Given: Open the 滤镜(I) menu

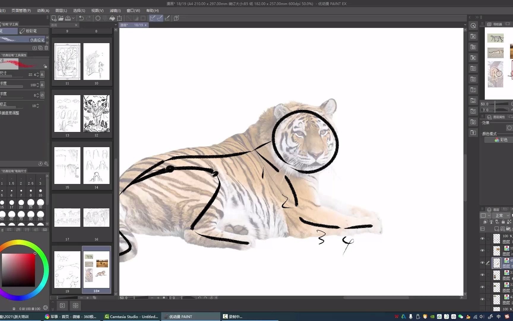Looking at the screenshot, I should tap(115, 10).
